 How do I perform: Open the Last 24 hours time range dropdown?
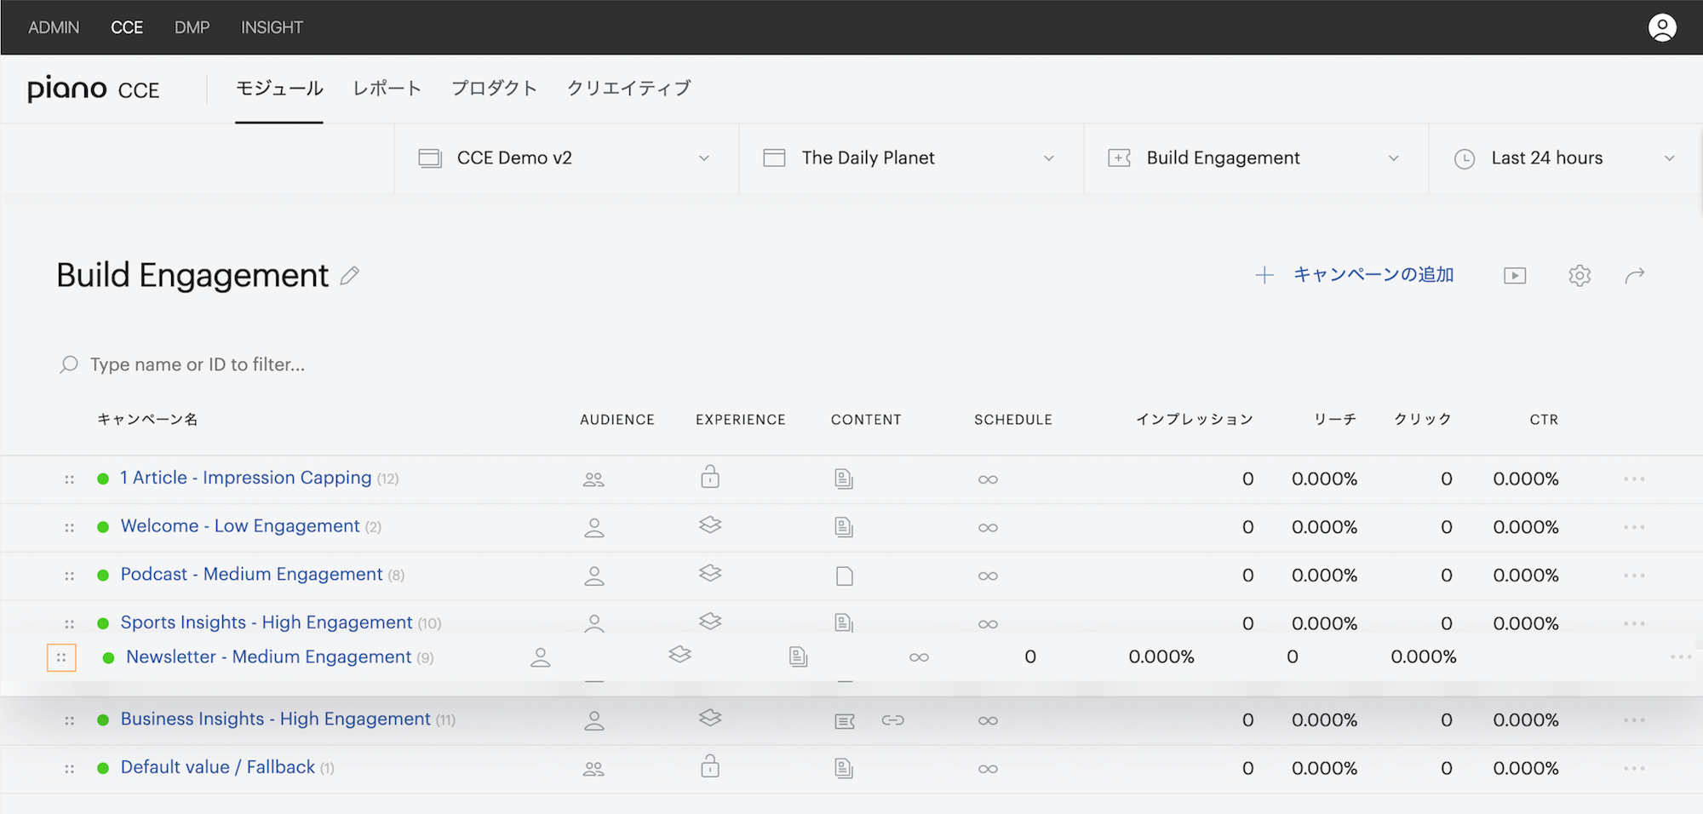click(x=1565, y=158)
